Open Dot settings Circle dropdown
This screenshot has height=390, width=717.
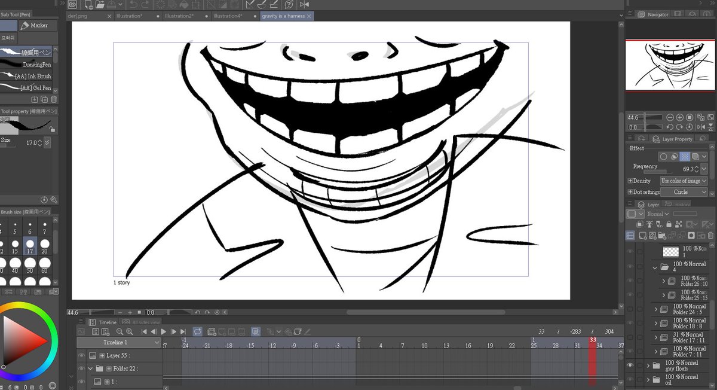tap(684, 192)
